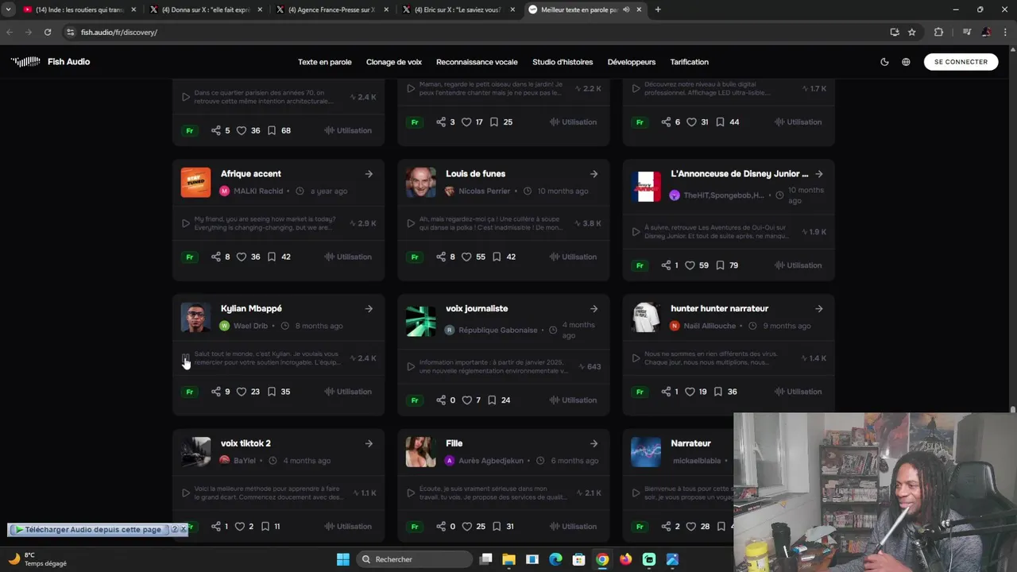Screen dimensions: 1017x572
Task: Click Utilisation on Kylian Mbappé card
Action: 348,392
